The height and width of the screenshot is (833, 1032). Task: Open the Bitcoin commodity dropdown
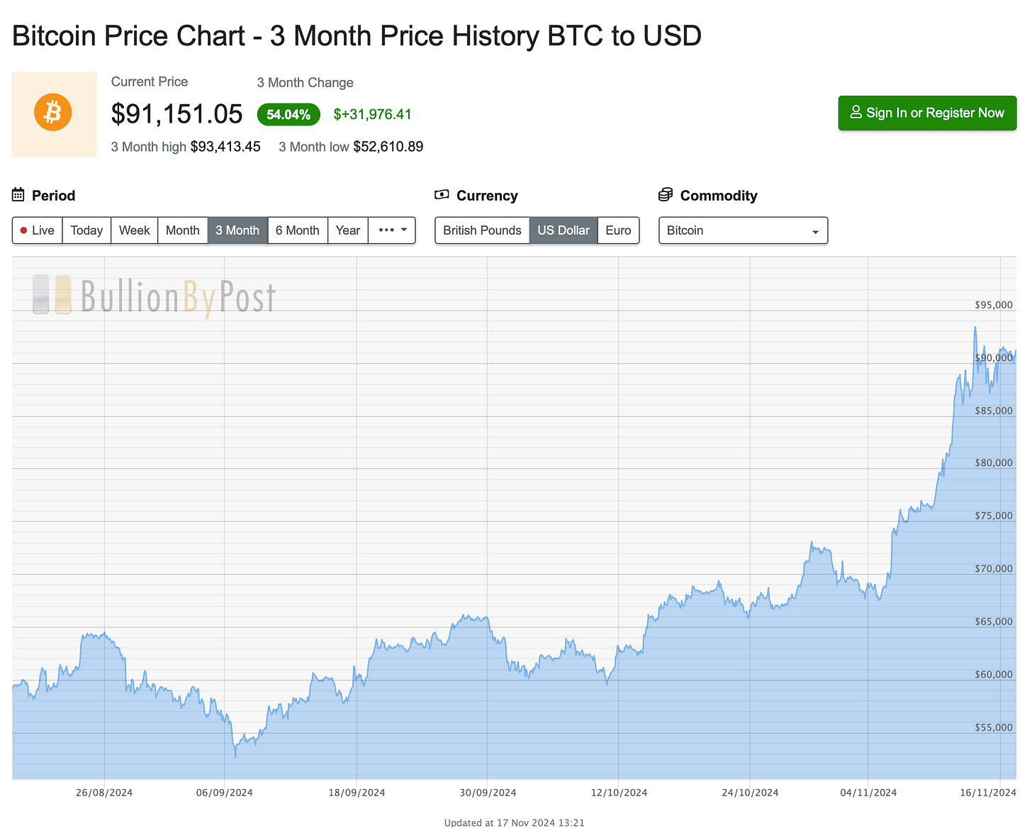click(x=744, y=230)
